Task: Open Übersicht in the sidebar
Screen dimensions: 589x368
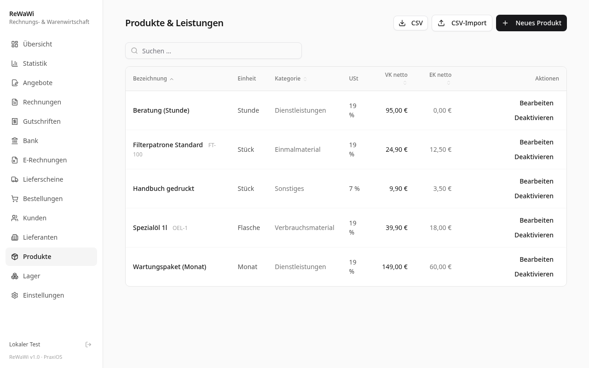Action: click(x=51, y=44)
